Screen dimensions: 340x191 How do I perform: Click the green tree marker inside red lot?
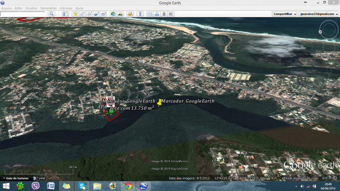click(111, 111)
